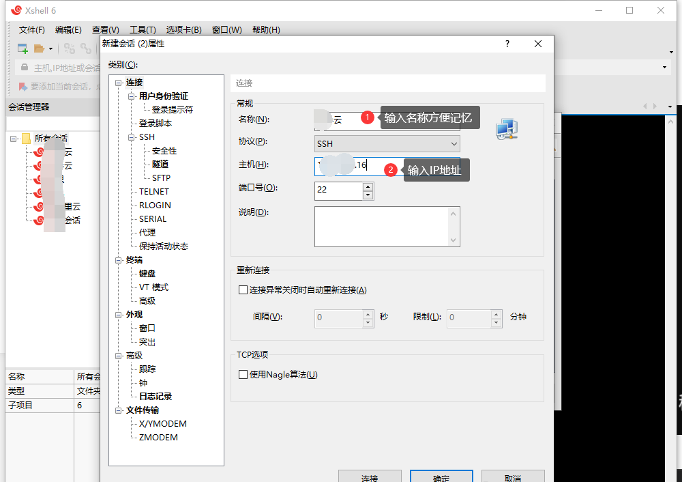Viewport: 682px width, 482px height.
Task: Select SERIAL in category tree
Action: click(x=153, y=219)
